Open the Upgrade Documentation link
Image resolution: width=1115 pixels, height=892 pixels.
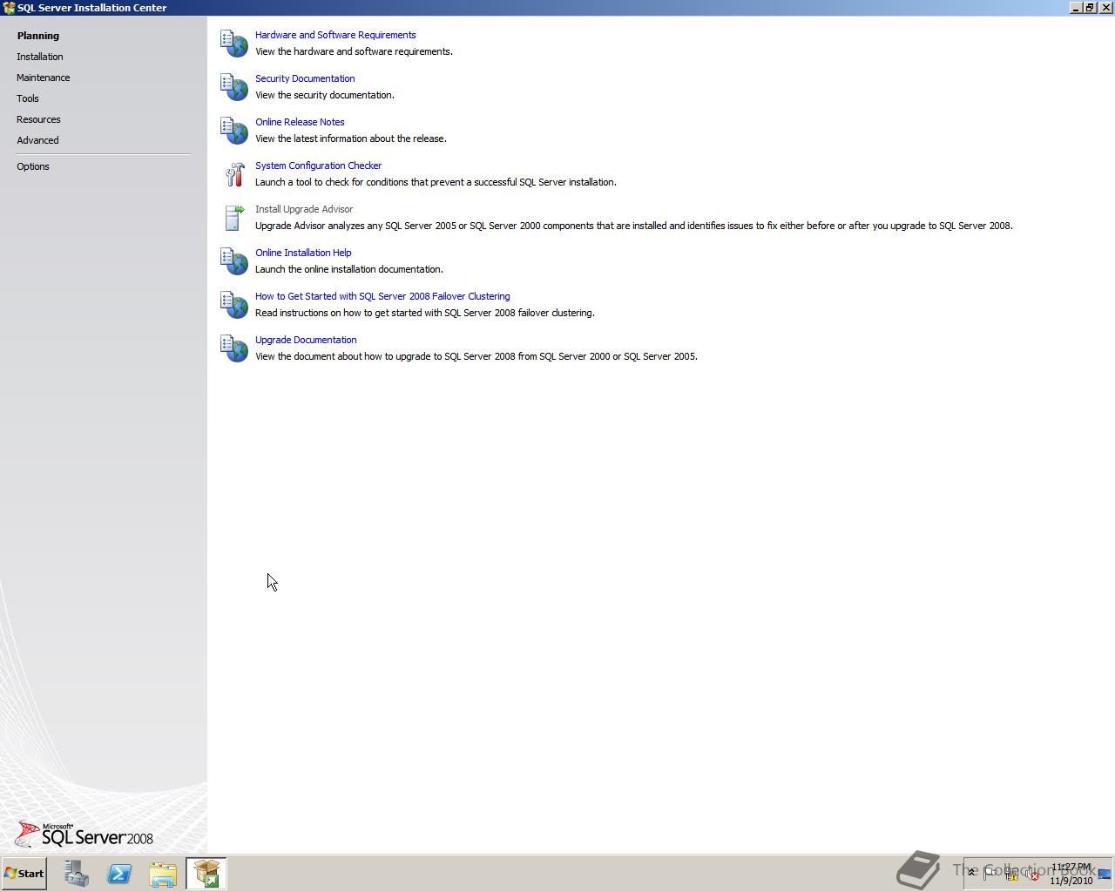(x=306, y=340)
